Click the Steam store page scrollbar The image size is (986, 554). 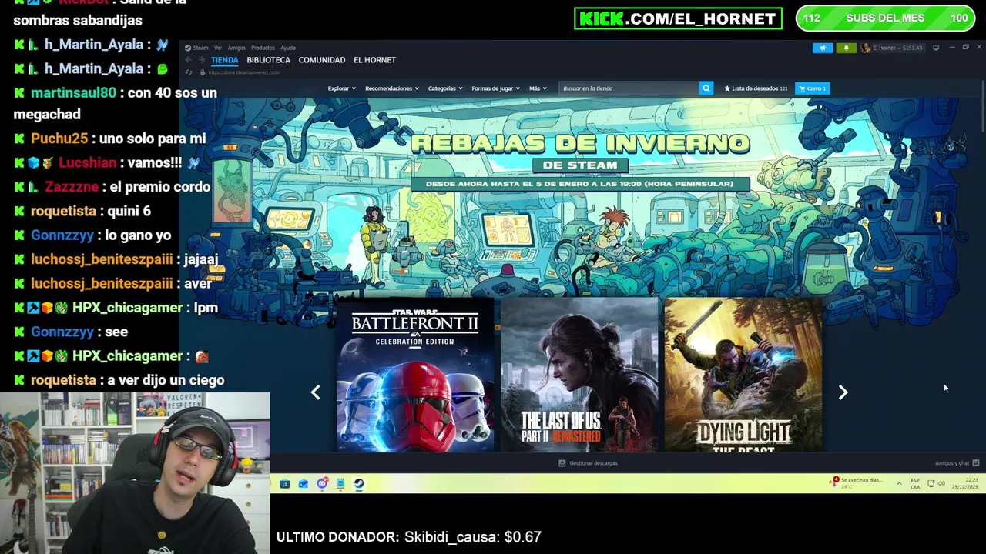(982, 106)
